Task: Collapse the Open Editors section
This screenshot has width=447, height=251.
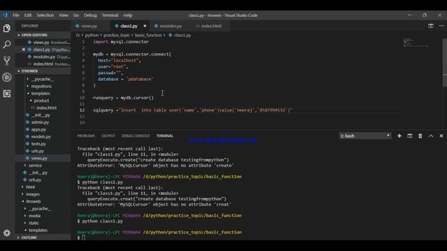Action: (43, 35)
